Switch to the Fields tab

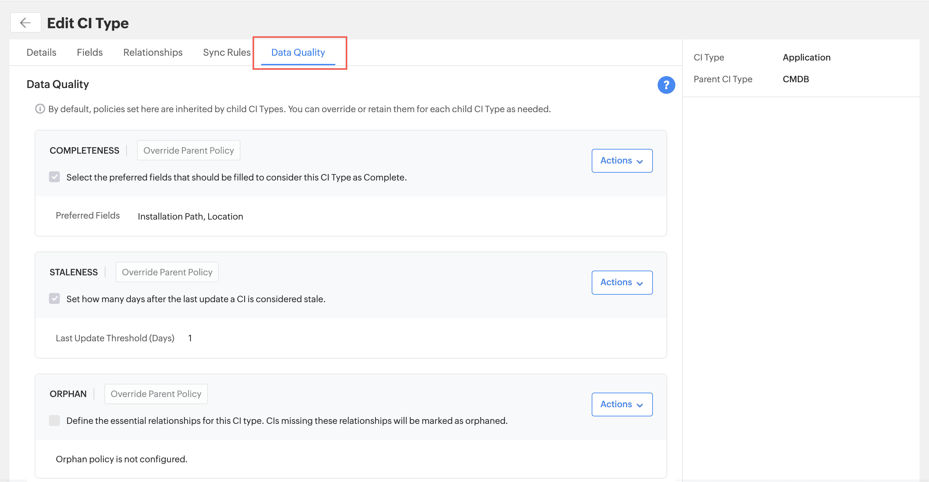coord(90,53)
